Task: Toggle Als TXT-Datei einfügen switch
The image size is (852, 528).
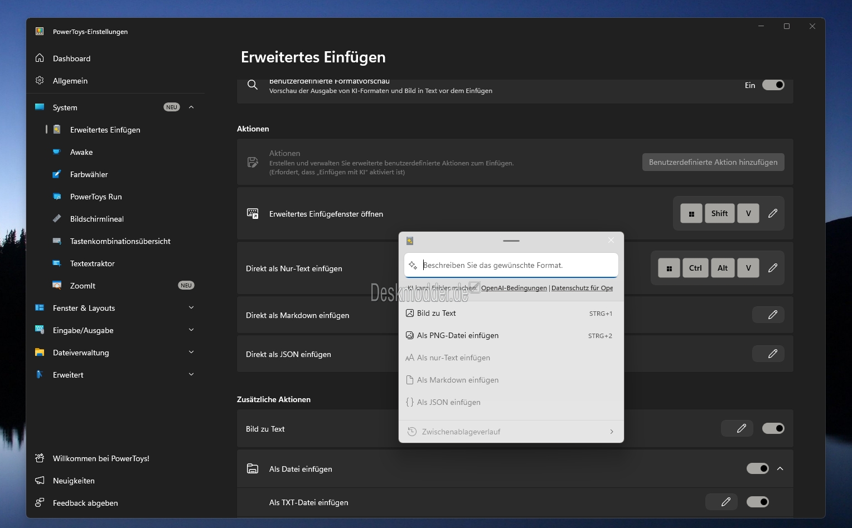Action: coord(758,502)
